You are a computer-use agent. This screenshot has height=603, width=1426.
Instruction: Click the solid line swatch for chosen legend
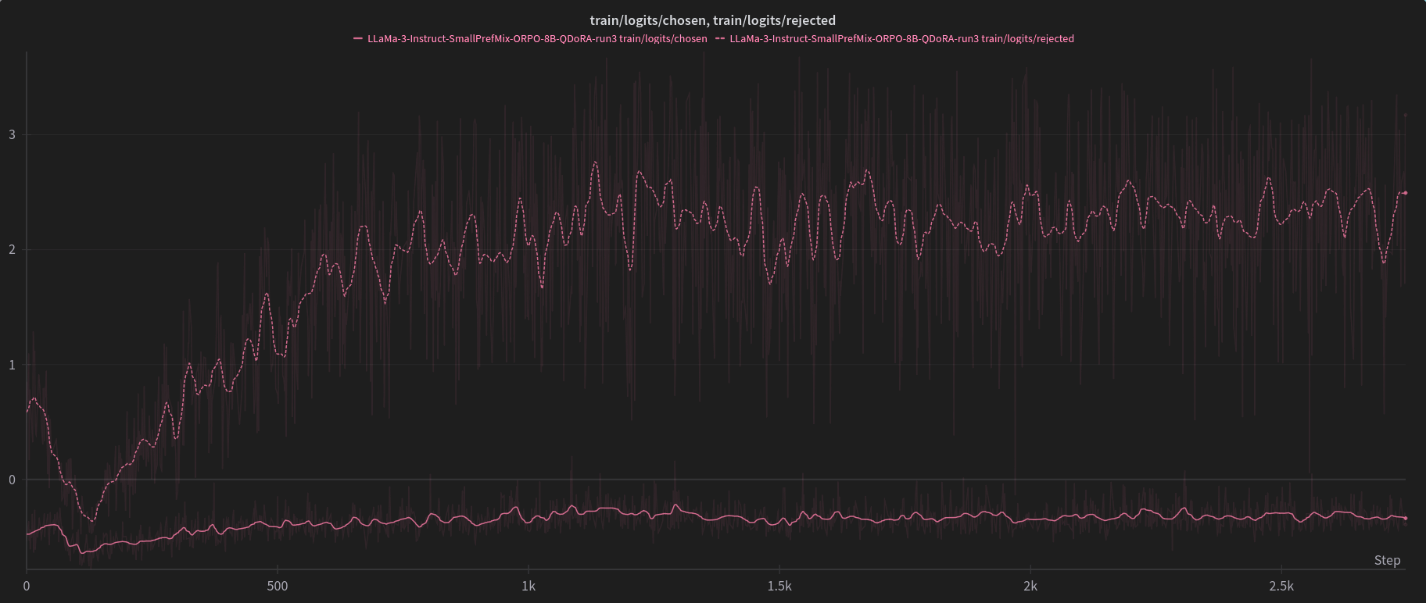[358, 38]
